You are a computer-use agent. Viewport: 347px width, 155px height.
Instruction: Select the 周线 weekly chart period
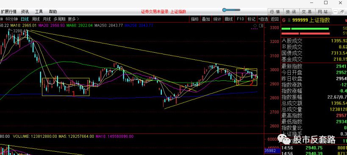click(x=36, y=19)
